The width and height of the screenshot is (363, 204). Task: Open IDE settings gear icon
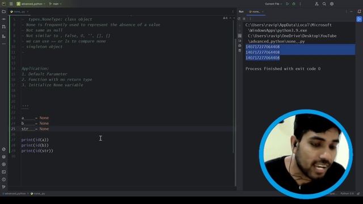click(x=332, y=4)
